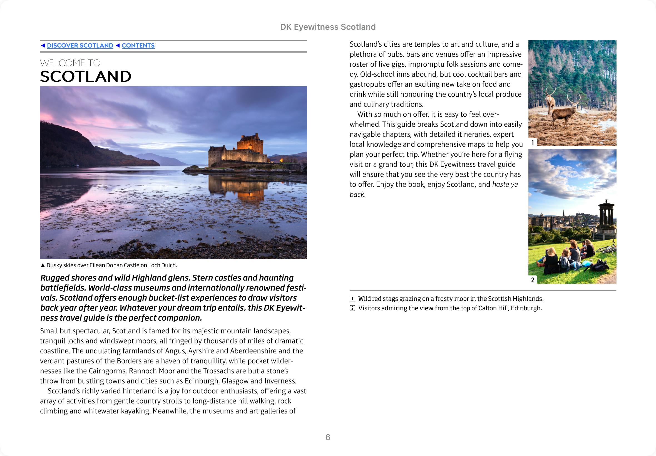Tap the Calton Hill visitors photo
The height and width of the screenshot is (456, 656).
click(572, 216)
